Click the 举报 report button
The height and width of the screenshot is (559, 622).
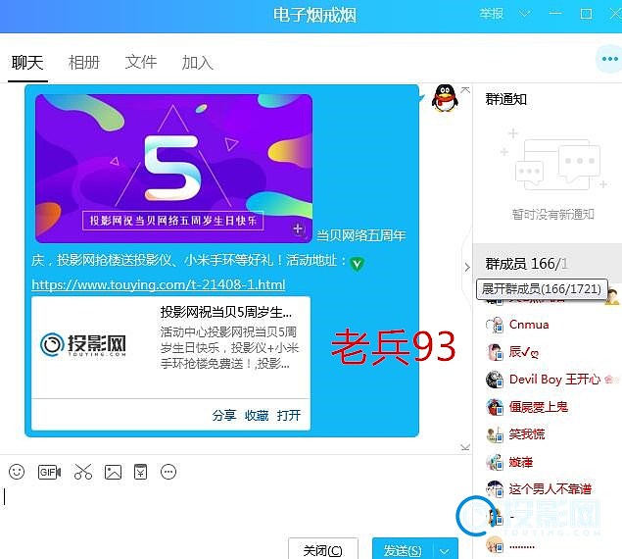[491, 14]
